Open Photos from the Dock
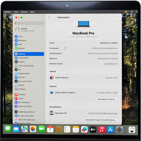 click(33, 129)
